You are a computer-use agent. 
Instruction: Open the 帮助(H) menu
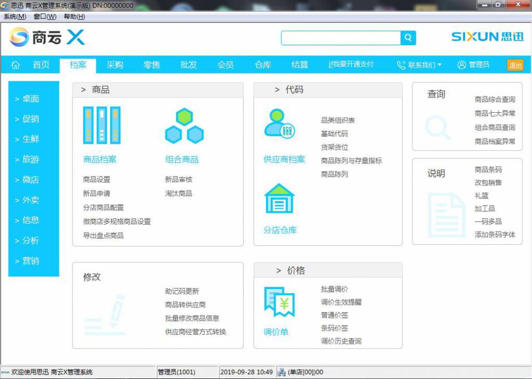(x=74, y=17)
